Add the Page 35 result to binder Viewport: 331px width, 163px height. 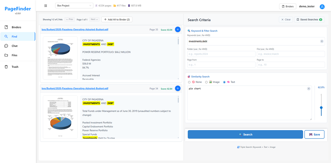pos(178,29)
